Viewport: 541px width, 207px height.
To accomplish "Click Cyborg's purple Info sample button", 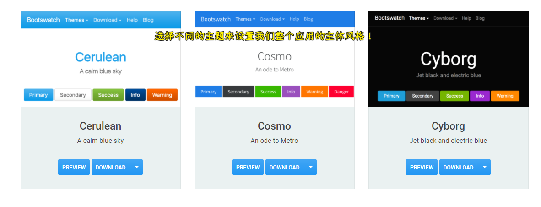I will (480, 96).
